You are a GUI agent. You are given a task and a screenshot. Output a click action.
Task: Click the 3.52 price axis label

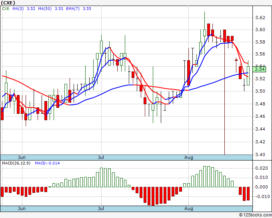260,79
